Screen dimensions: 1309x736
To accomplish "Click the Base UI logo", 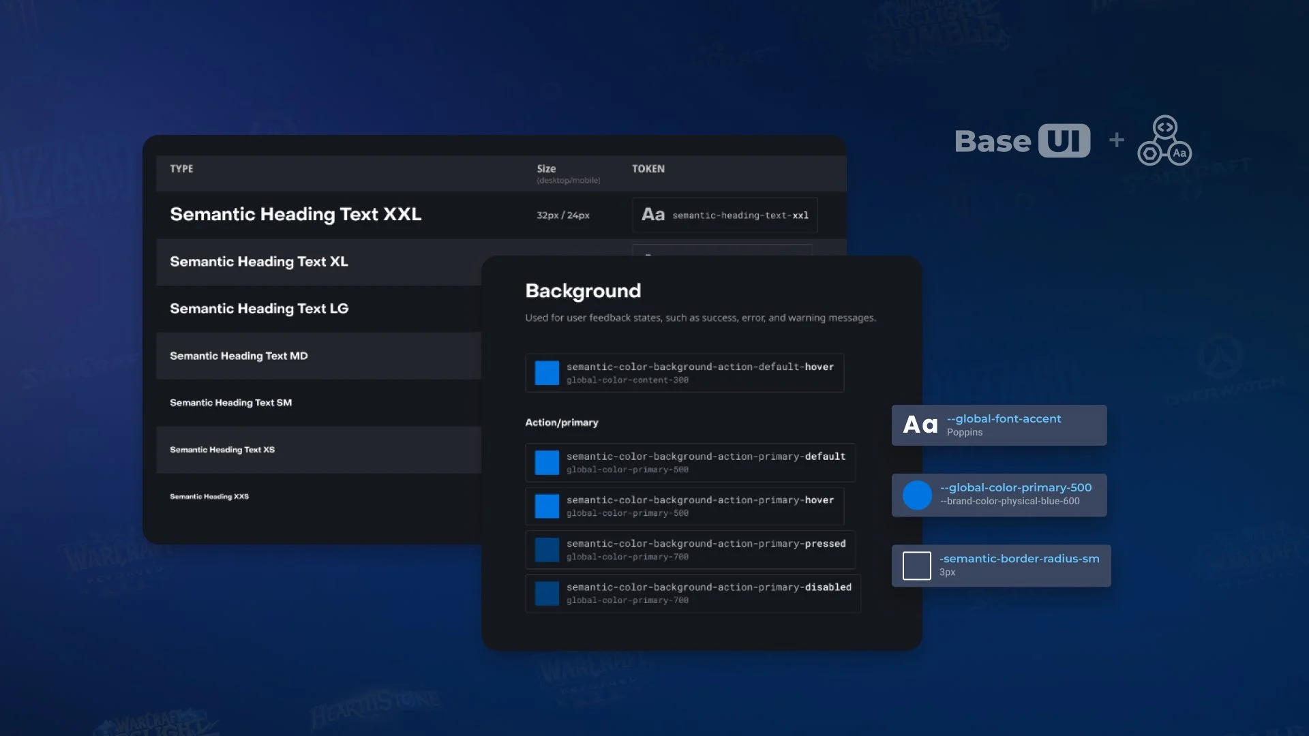I will [x=1021, y=141].
